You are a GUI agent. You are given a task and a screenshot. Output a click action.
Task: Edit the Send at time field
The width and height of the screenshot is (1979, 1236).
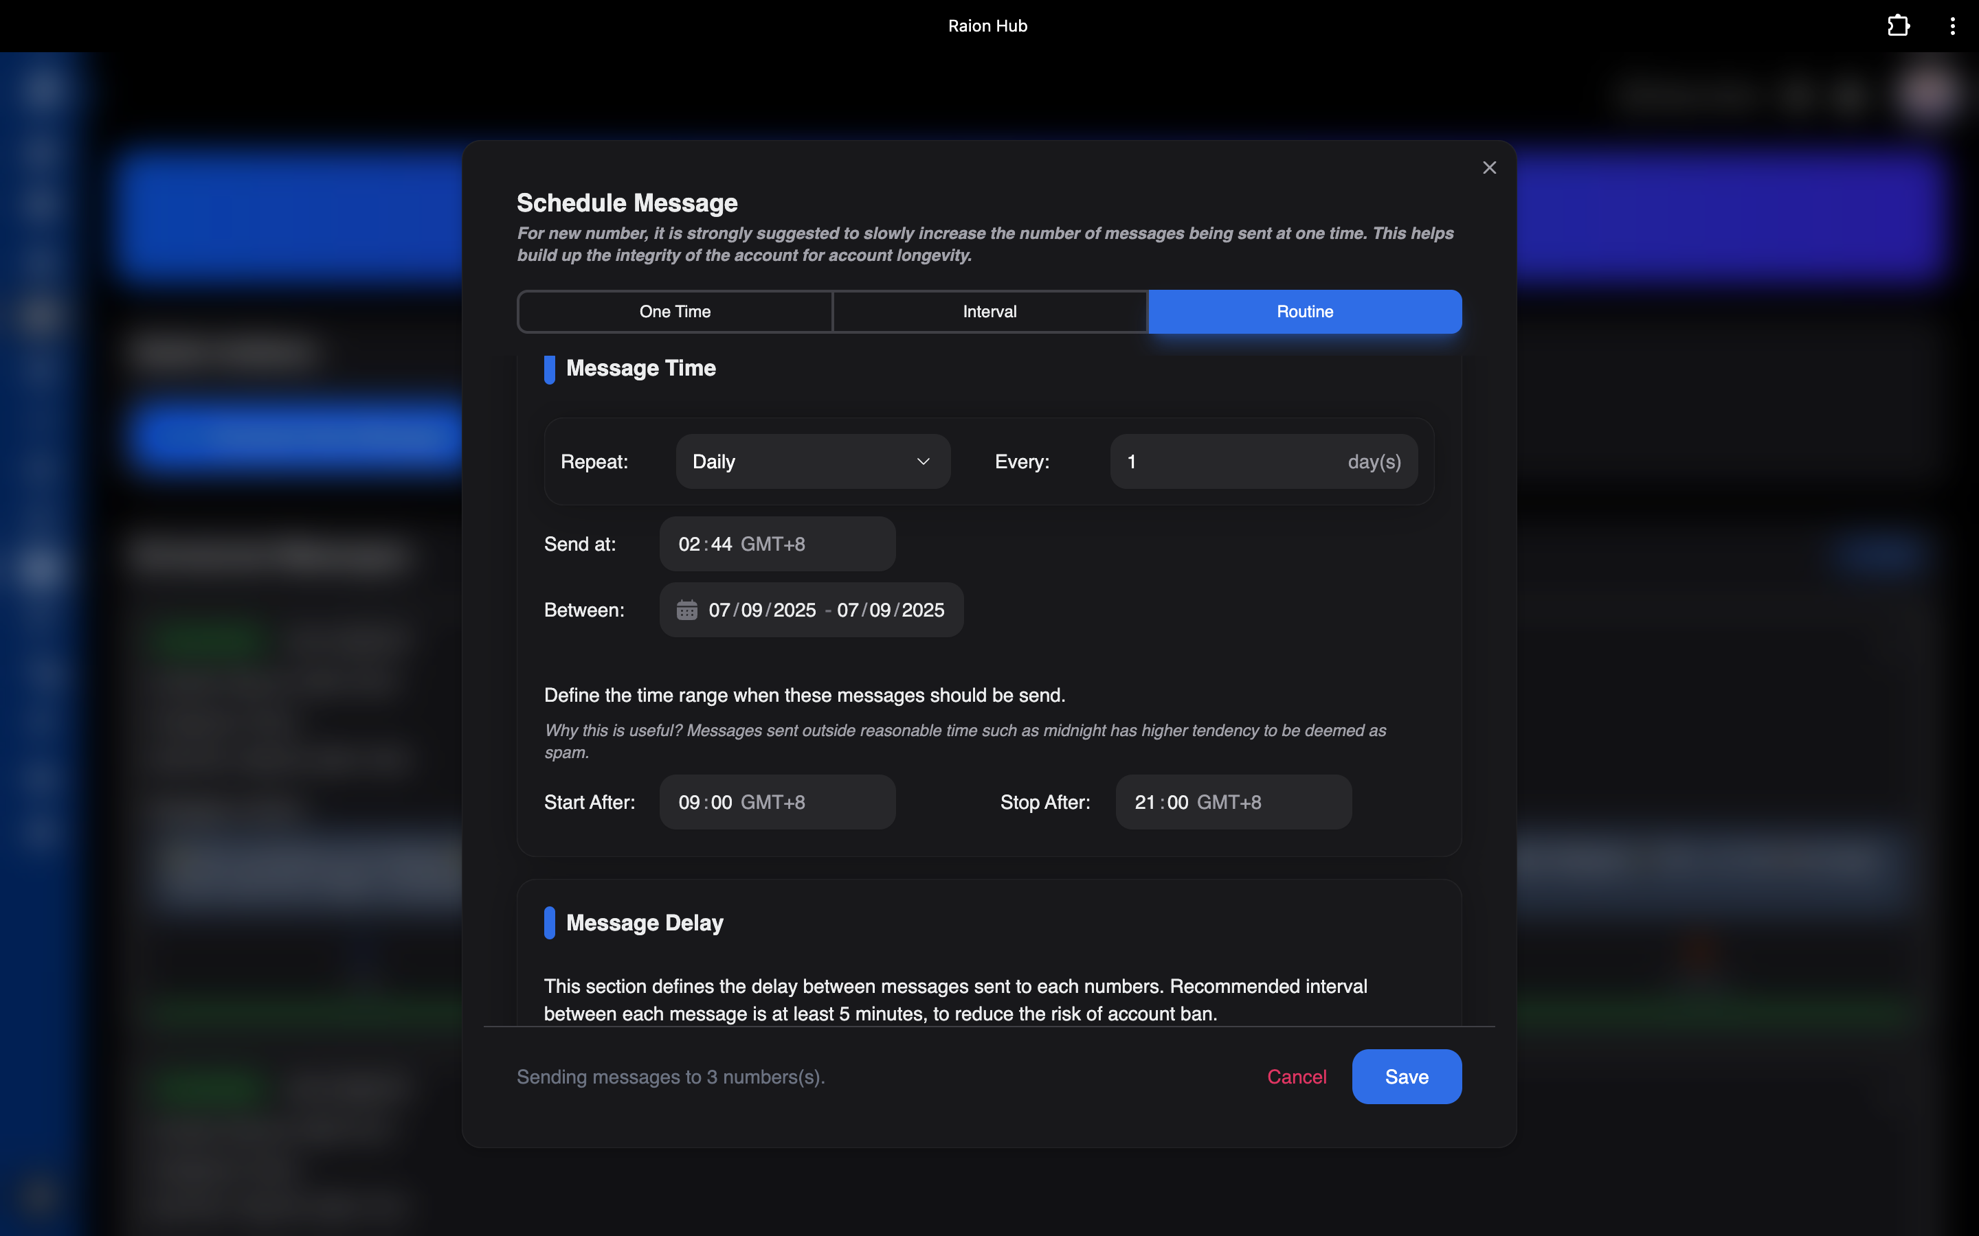click(x=777, y=544)
